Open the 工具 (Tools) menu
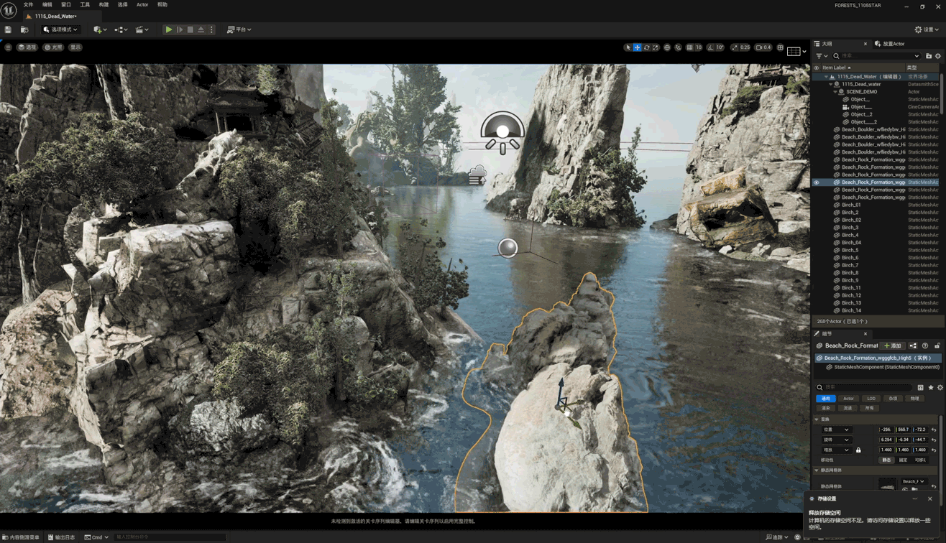 coord(85,5)
